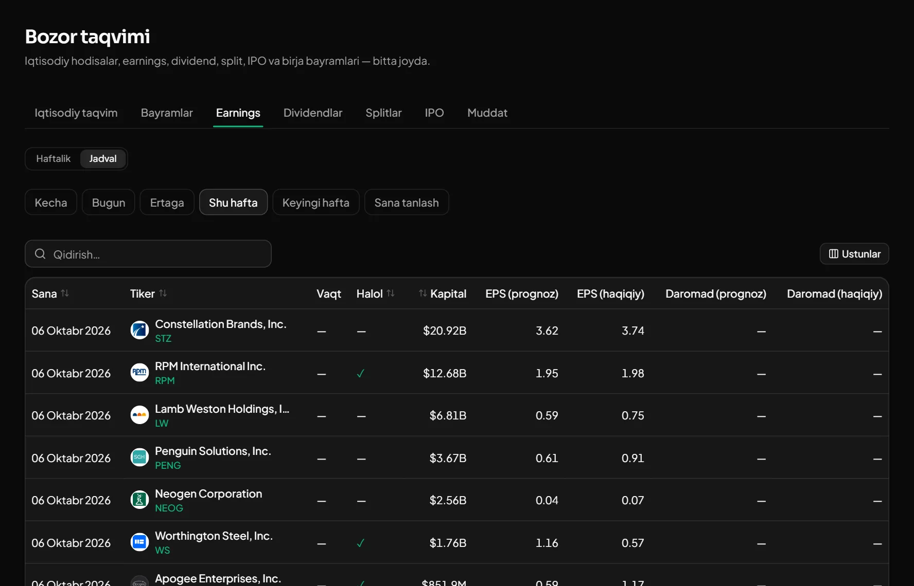Switch view to Haftalik

pyautogui.click(x=54, y=159)
